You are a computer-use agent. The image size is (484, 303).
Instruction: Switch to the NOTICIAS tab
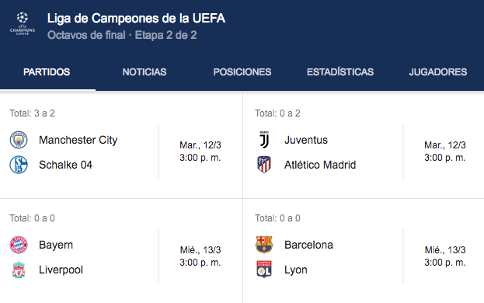[x=145, y=72]
